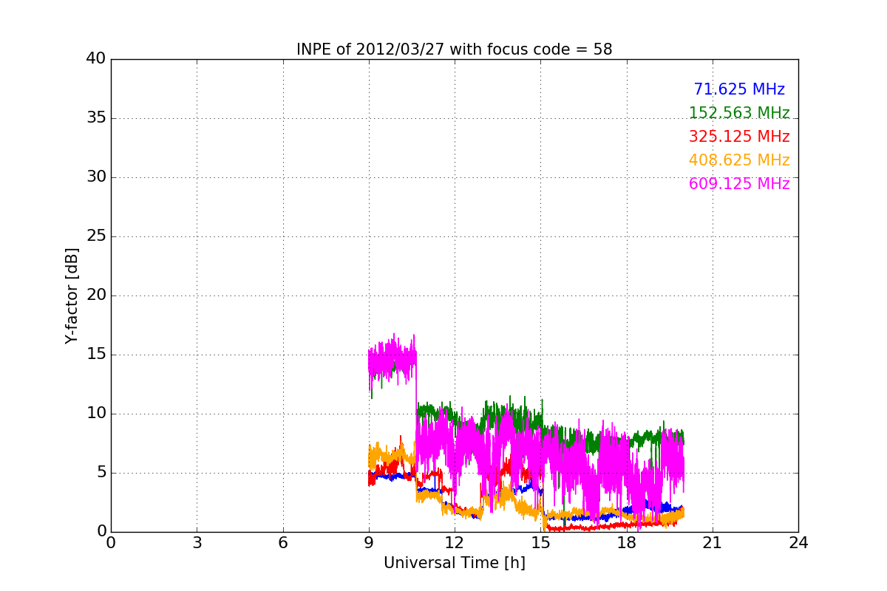Click the x-axis tick label '3'

pyautogui.click(x=197, y=543)
